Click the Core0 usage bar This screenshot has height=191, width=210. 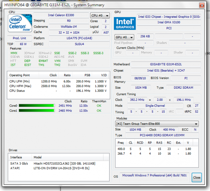point(37,106)
